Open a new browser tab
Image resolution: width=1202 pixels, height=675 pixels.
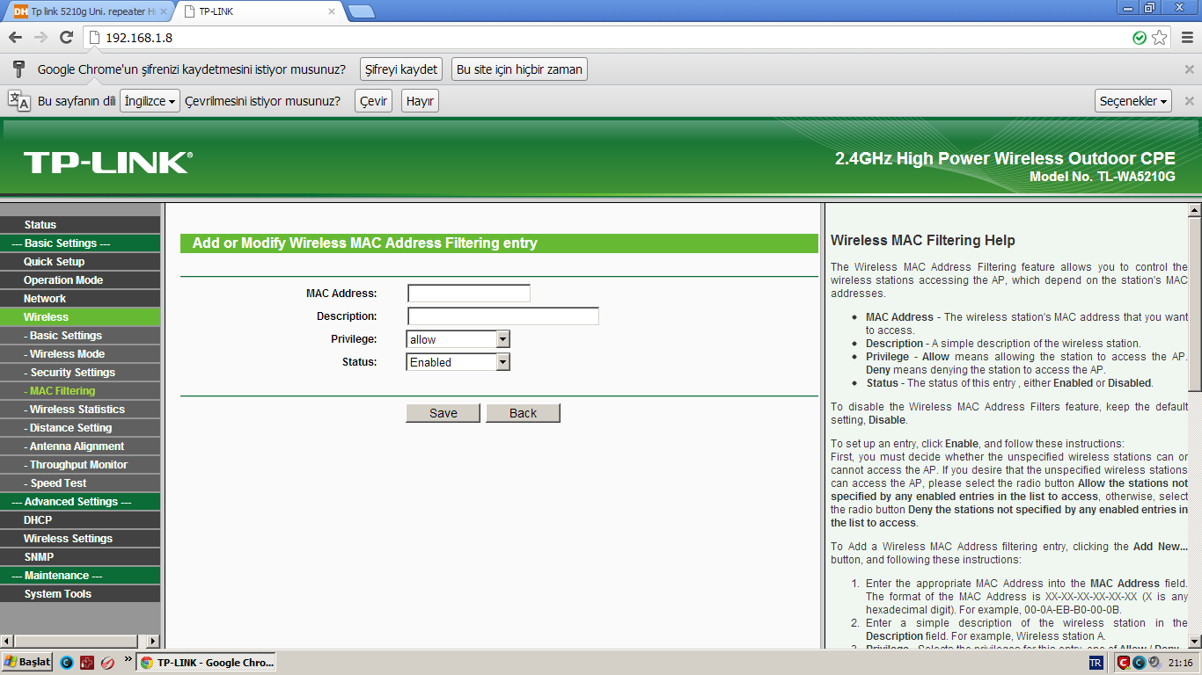coord(361,11)
